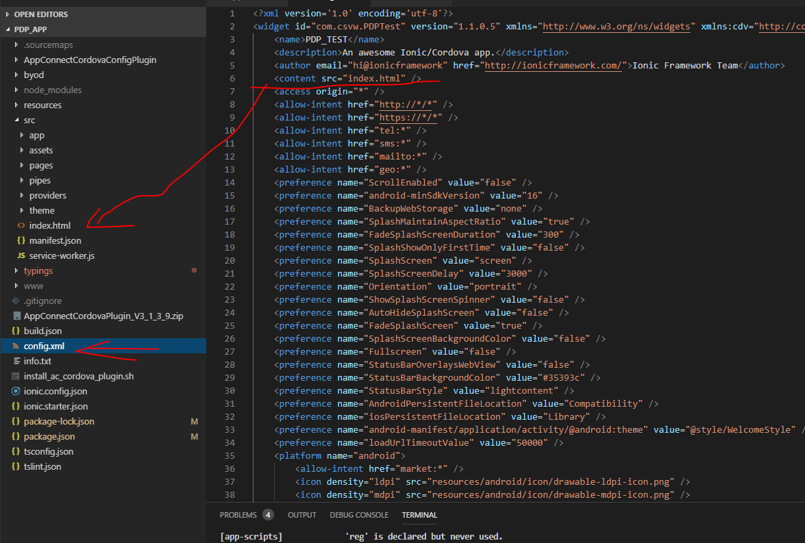Expand the theme folder
805x543 pixels.
[x=21, y=210]
